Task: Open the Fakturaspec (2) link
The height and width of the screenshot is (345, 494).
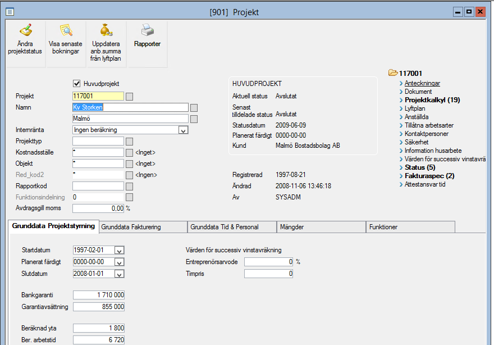Action: click(x=429, y=176)
